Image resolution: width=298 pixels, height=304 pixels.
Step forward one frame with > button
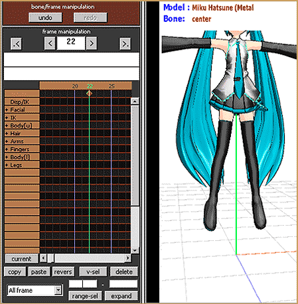point(92,43)
